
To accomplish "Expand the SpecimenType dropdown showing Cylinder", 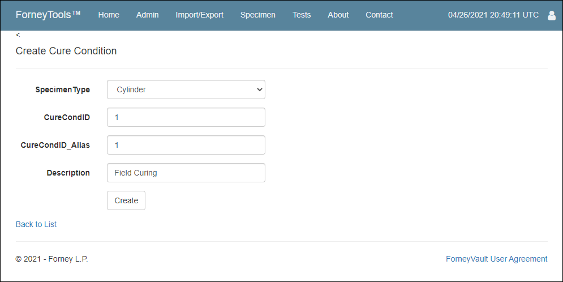I will click(x=186, y=89).
